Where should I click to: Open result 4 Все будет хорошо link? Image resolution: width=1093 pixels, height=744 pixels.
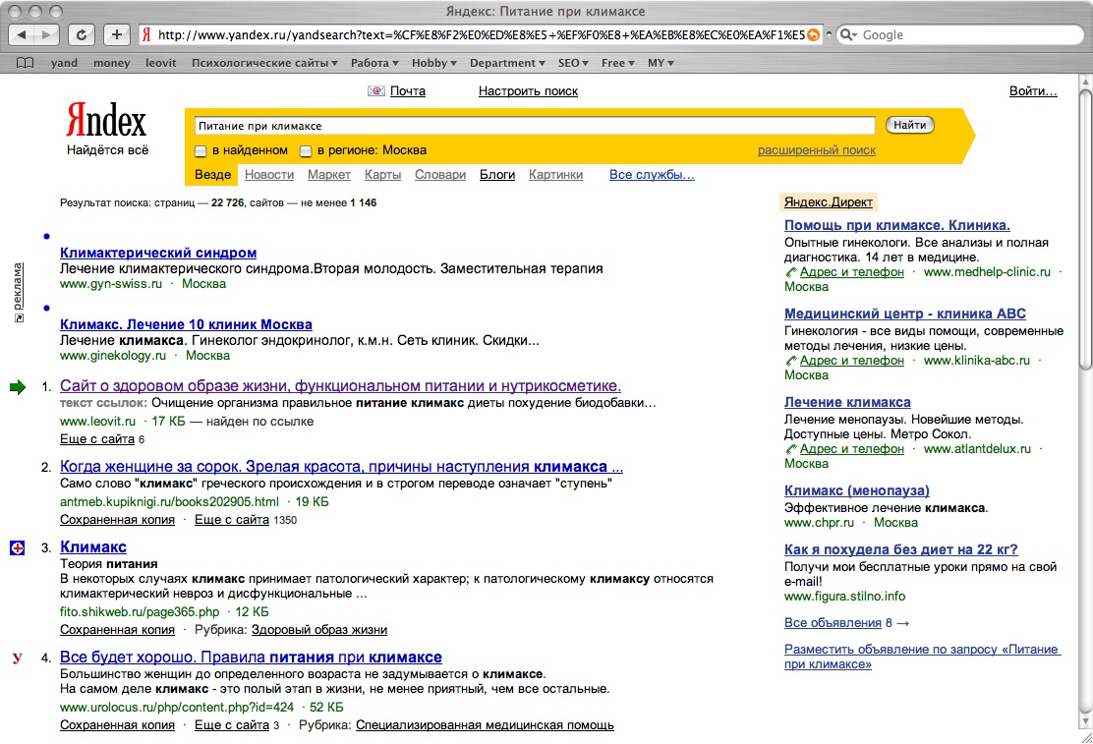point(251,657)
